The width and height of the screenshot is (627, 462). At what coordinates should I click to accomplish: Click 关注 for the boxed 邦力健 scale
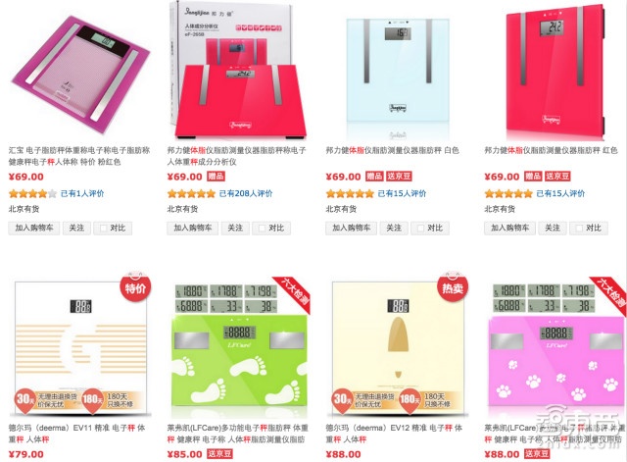(x=235, y=229)
